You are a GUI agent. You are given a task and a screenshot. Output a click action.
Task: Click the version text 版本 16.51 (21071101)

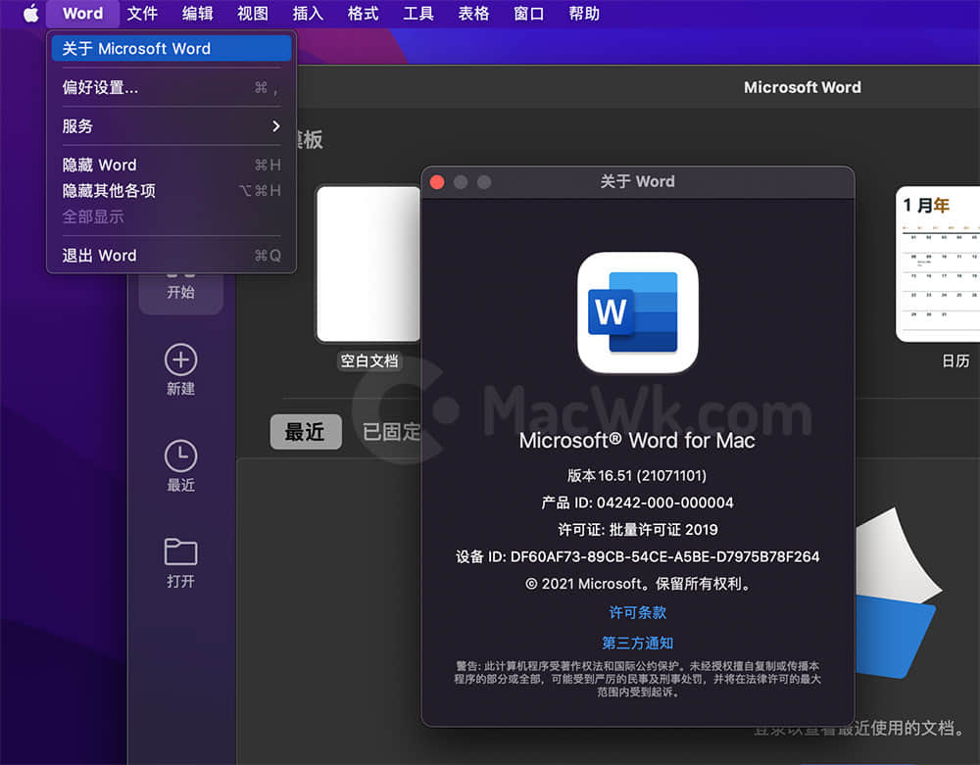(637, 476)
